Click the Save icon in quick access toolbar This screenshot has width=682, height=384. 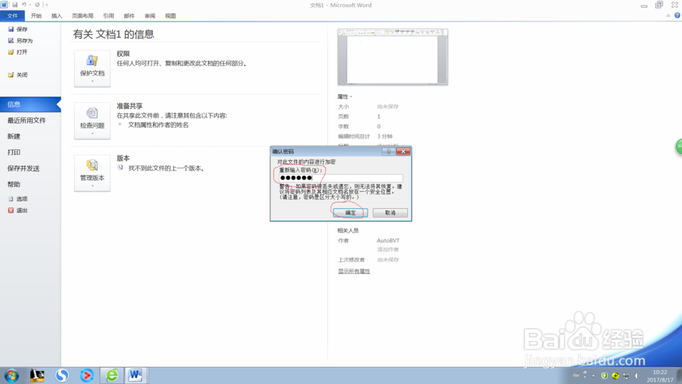[x=15, y=5]
